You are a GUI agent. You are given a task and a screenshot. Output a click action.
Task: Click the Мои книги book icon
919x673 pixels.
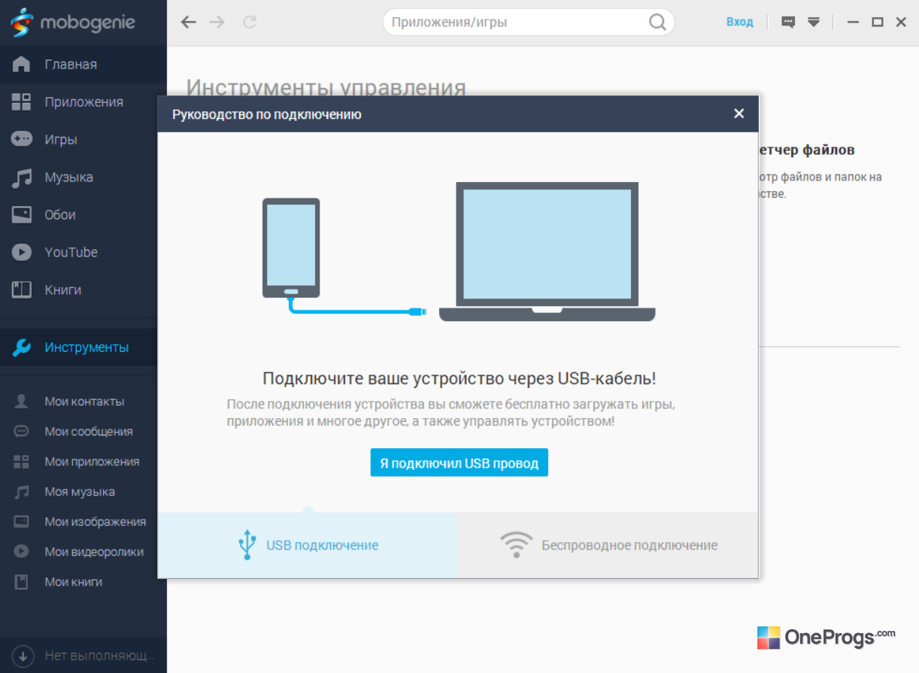[21, 582]
